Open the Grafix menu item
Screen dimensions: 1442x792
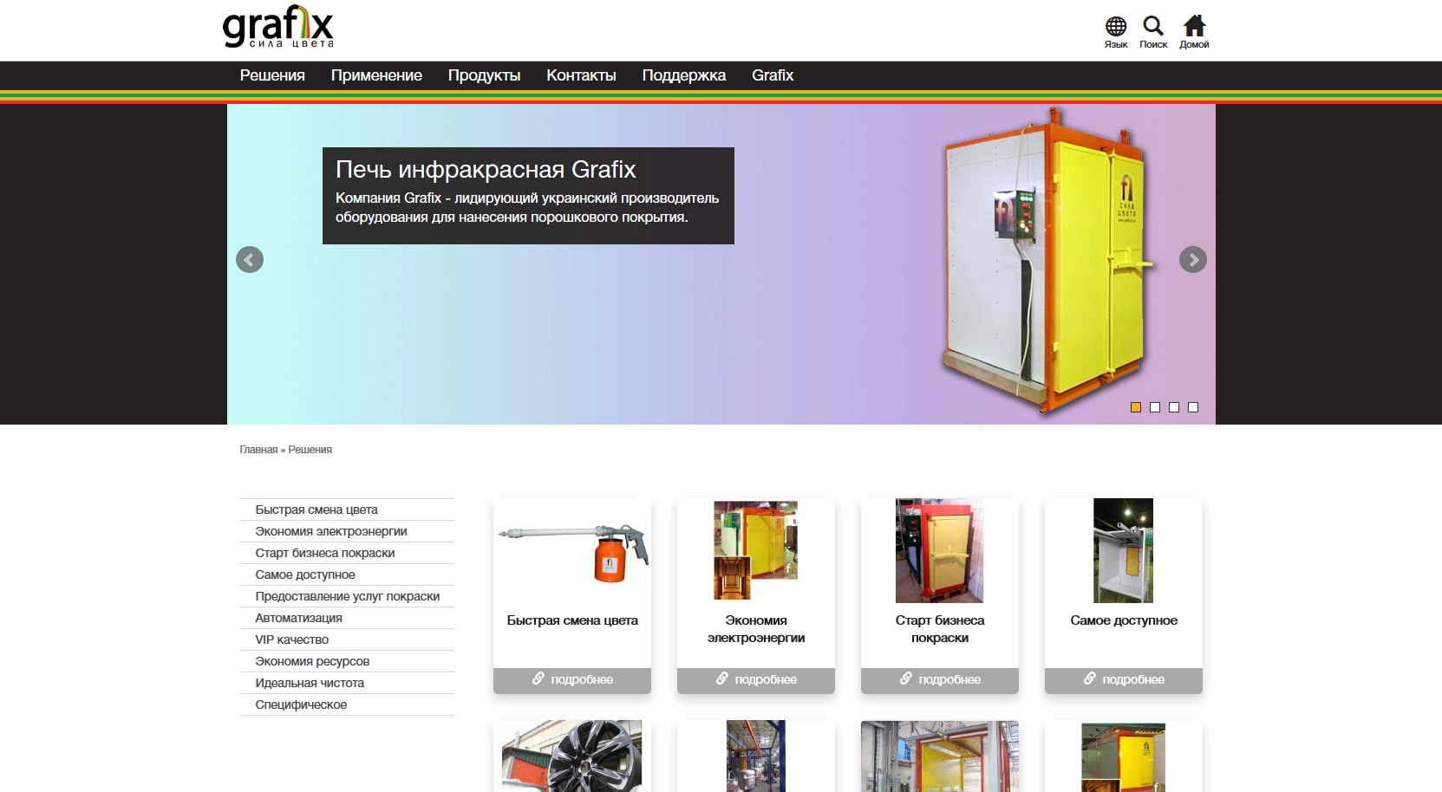click(x=773, y=75)
